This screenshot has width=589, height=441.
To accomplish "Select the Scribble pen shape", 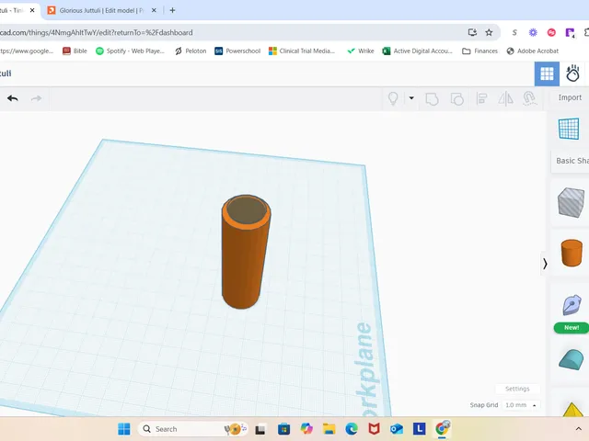I will 572,304.
